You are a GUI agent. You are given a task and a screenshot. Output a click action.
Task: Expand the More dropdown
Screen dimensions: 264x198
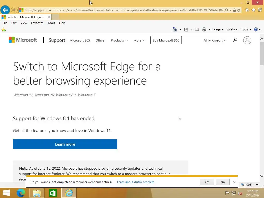(139, 40)
